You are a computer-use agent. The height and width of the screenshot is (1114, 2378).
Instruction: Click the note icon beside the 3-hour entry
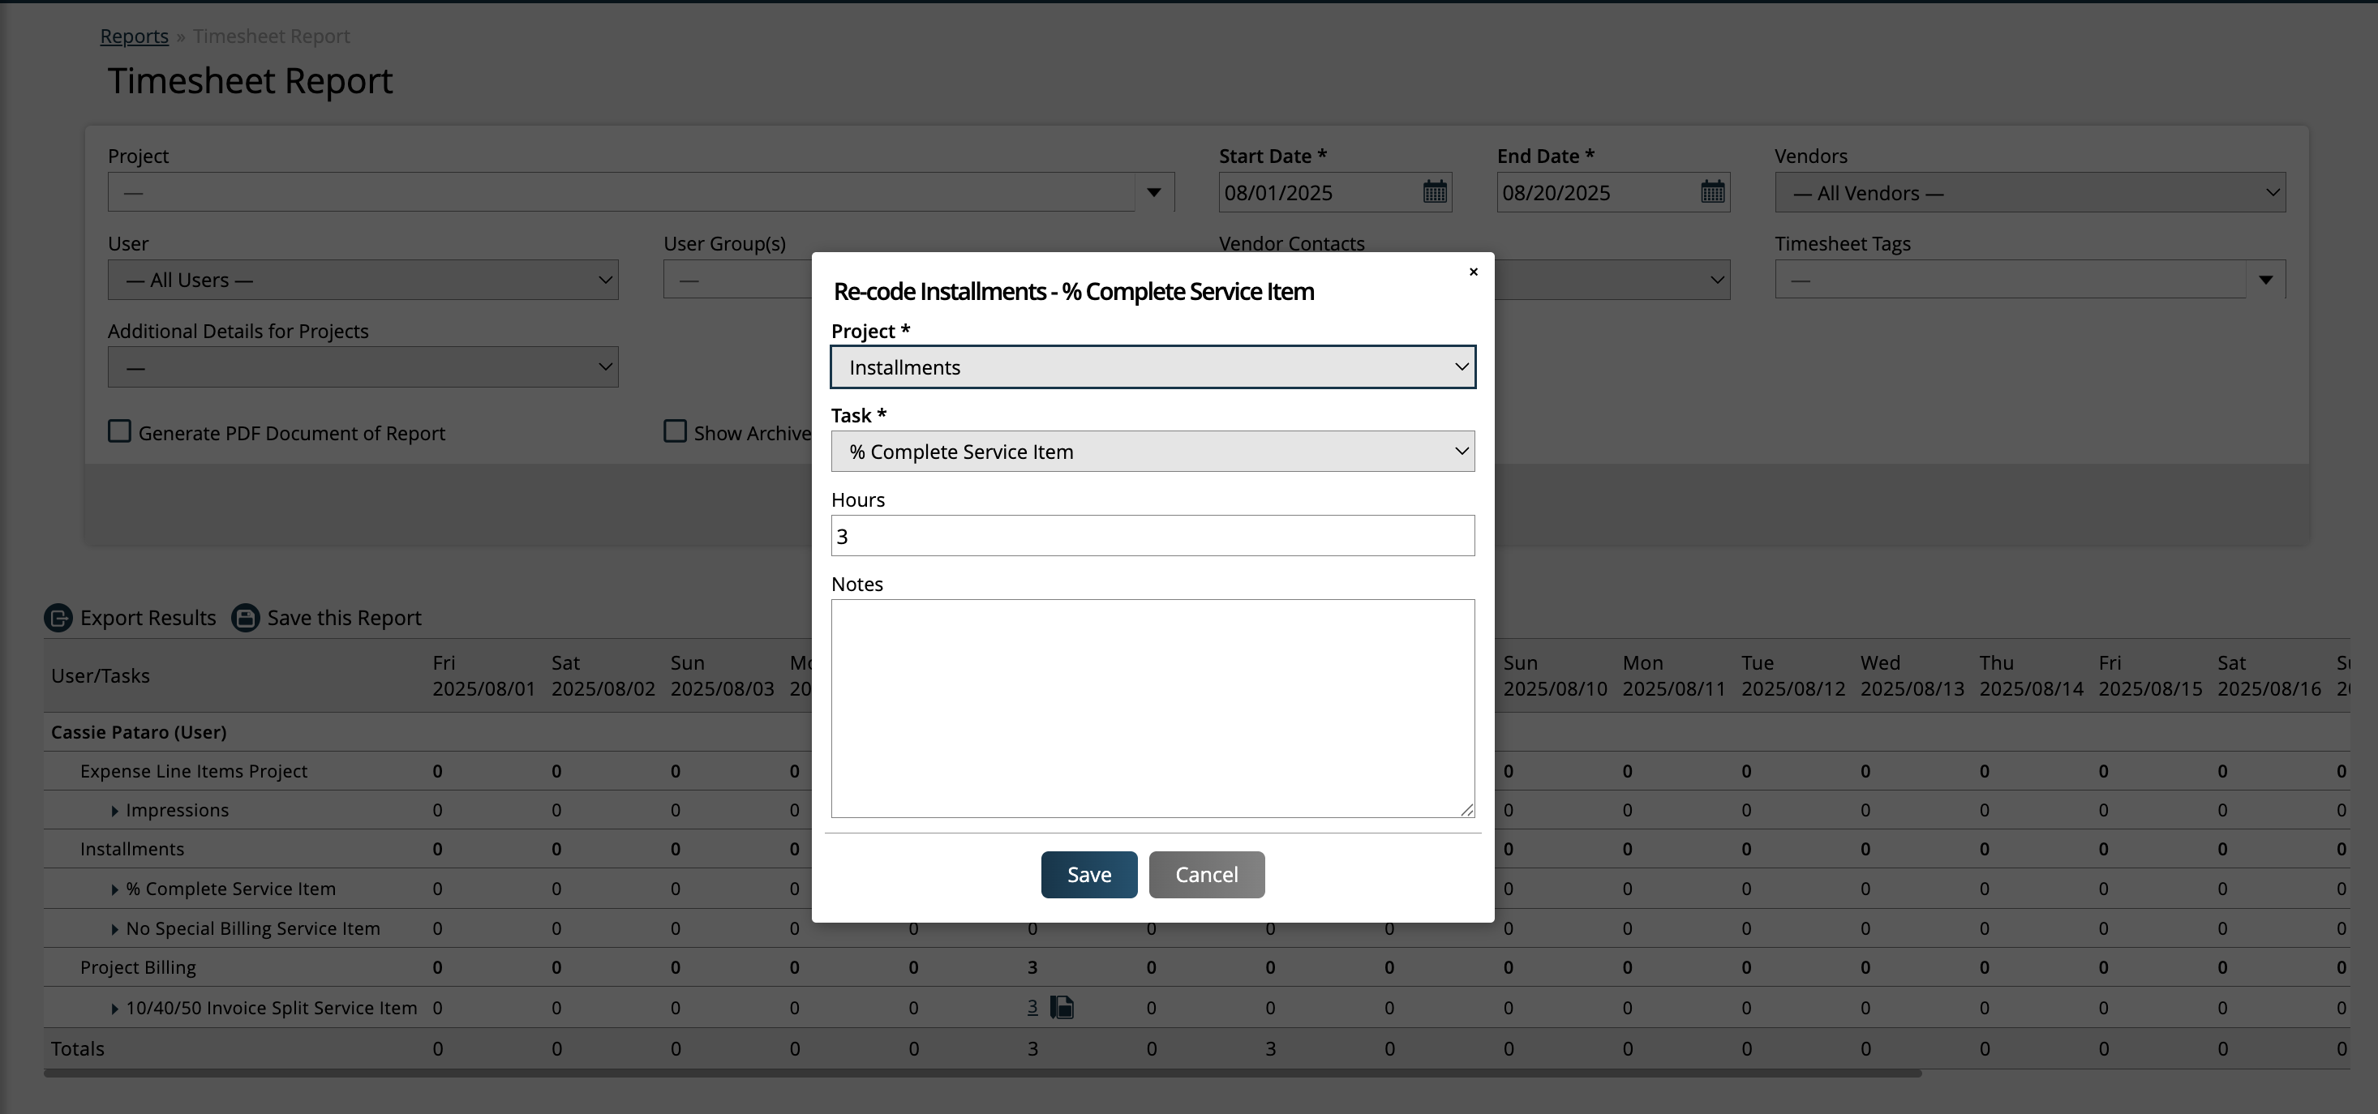tap(1062, 1008)
